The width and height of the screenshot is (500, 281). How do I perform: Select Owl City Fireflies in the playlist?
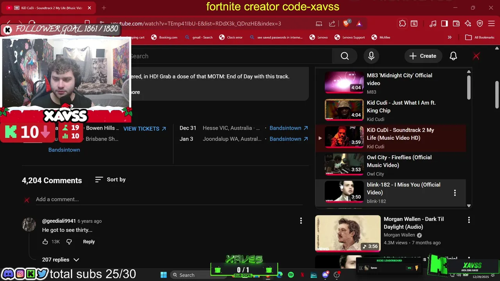[x=391, y=165]
